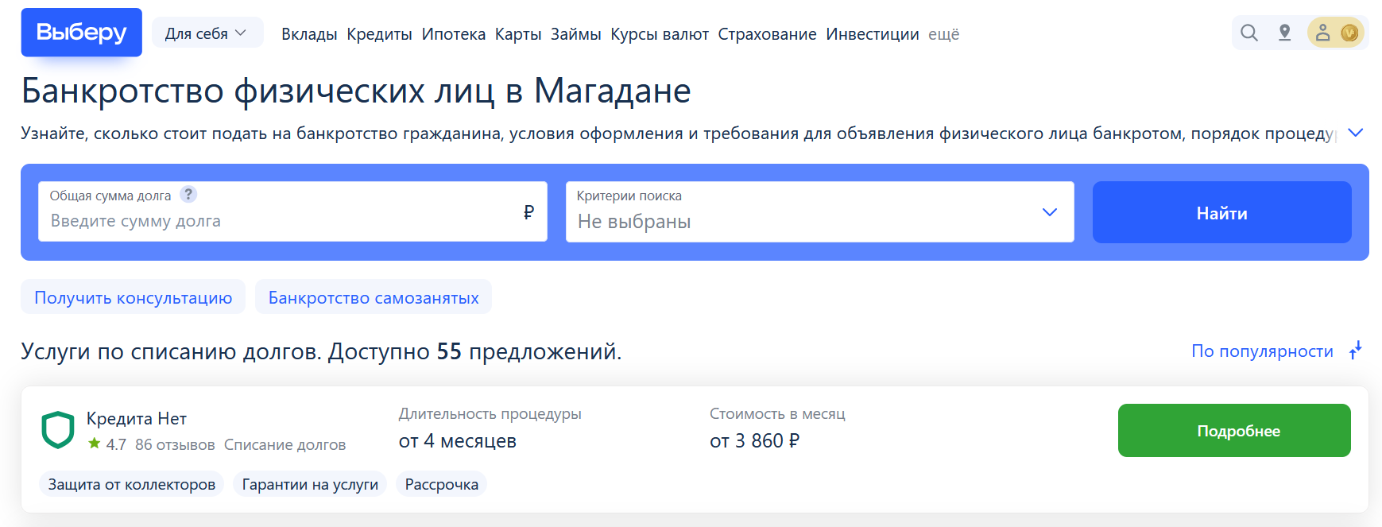The image size is (1382, 527).
Task: Open Банкротство самозанятых link
Action: point(374,297)
